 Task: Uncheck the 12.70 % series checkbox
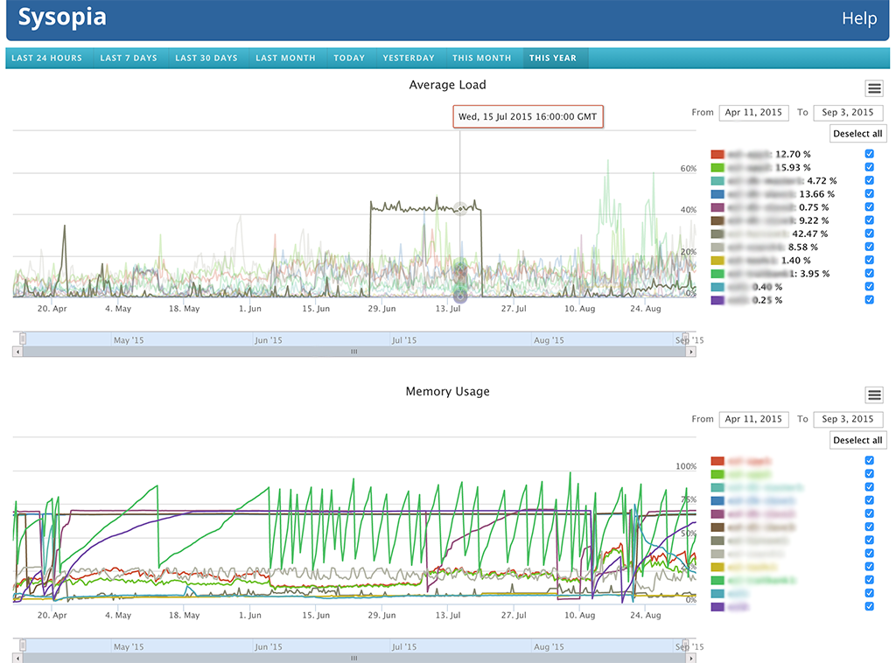click(x=869, y=154)
